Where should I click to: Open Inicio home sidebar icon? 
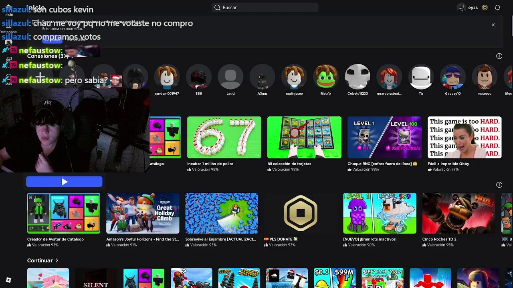click(8, 9)
